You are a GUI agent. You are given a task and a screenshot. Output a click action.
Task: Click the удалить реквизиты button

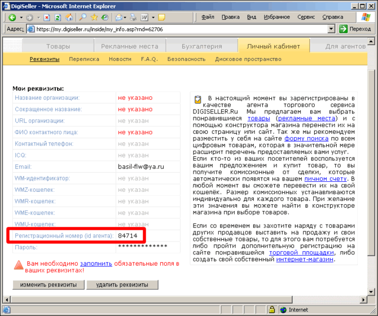point(122,284)
